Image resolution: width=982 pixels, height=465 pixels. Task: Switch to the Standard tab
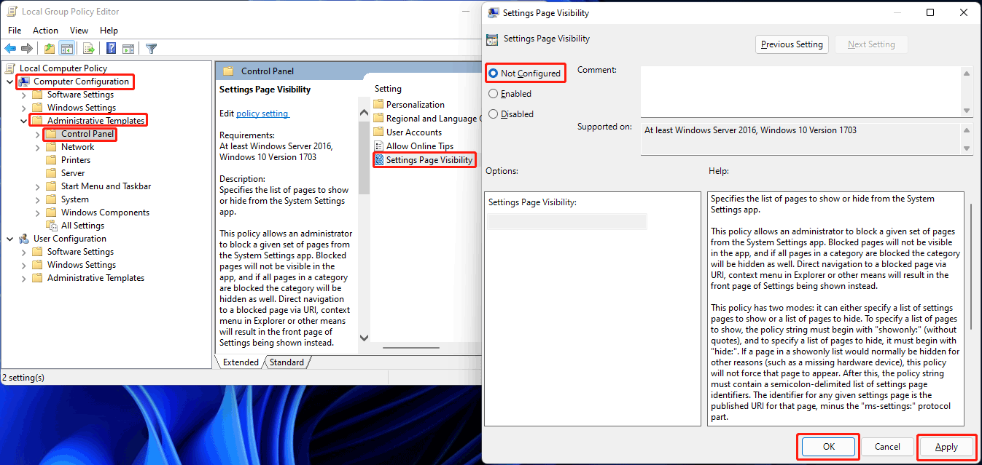tap(287, 362)
